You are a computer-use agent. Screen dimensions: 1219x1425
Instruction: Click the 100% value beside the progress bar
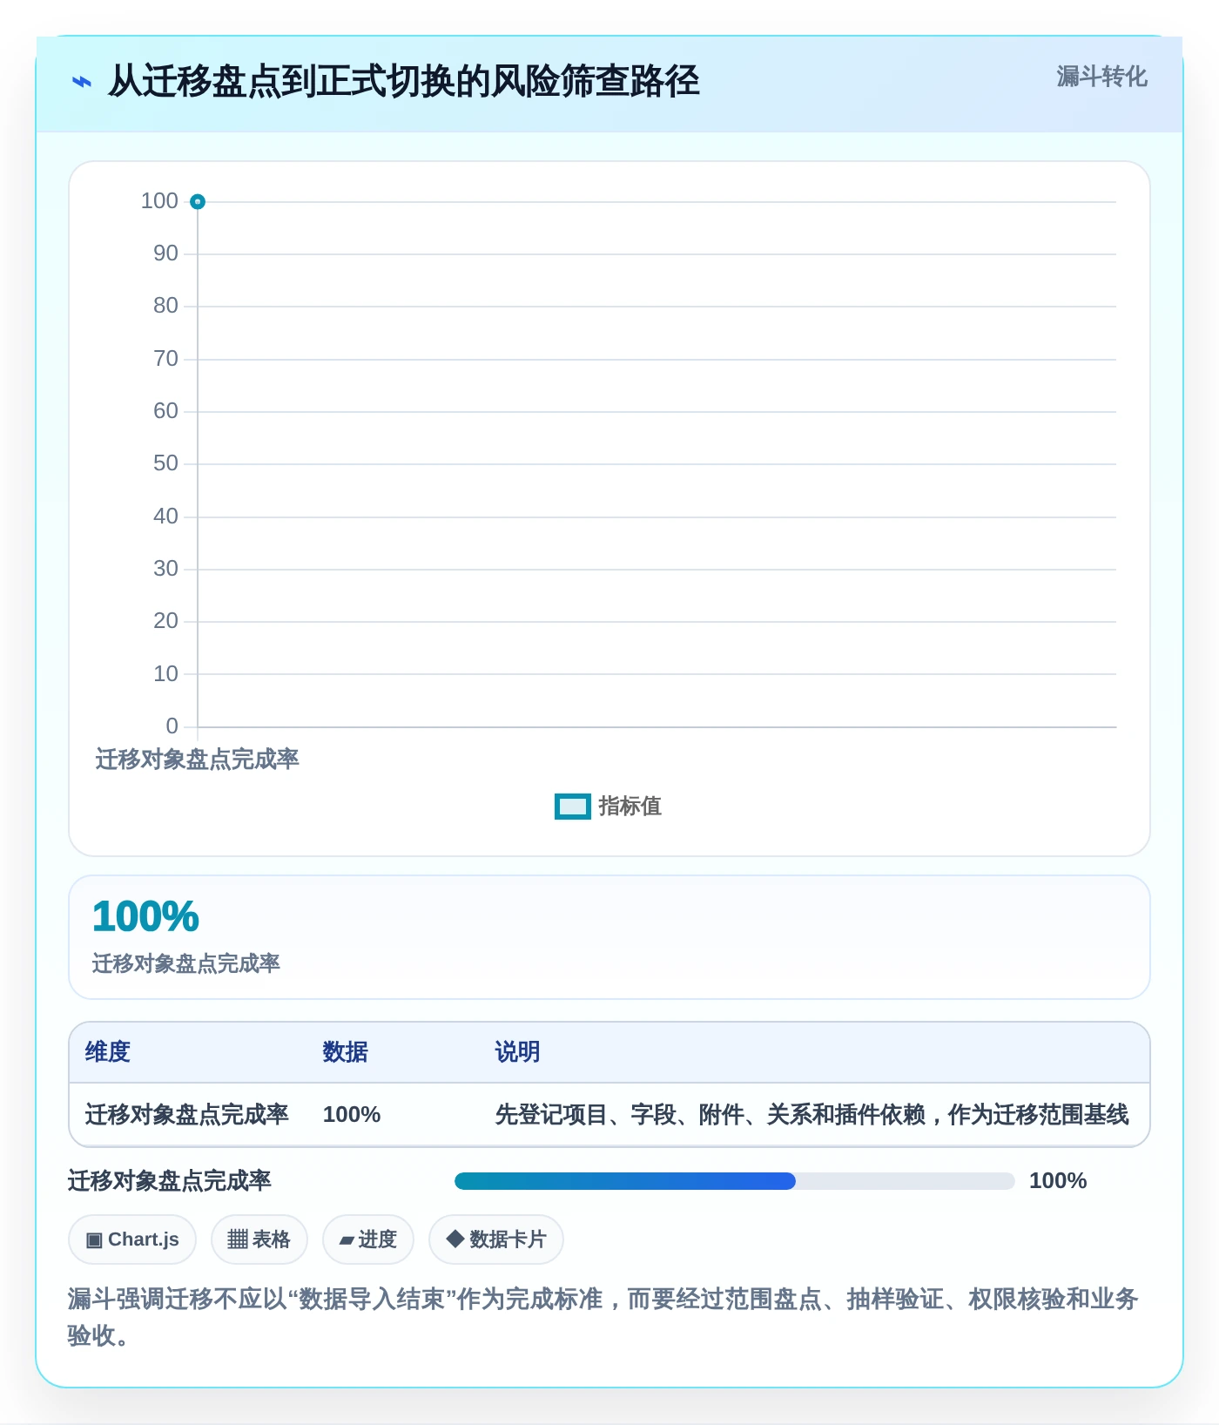tap(1058, 1181)
